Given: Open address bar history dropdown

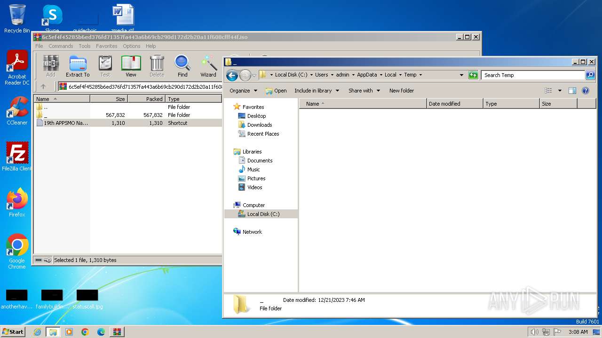Looking at the screenshot, I should 461,75.
